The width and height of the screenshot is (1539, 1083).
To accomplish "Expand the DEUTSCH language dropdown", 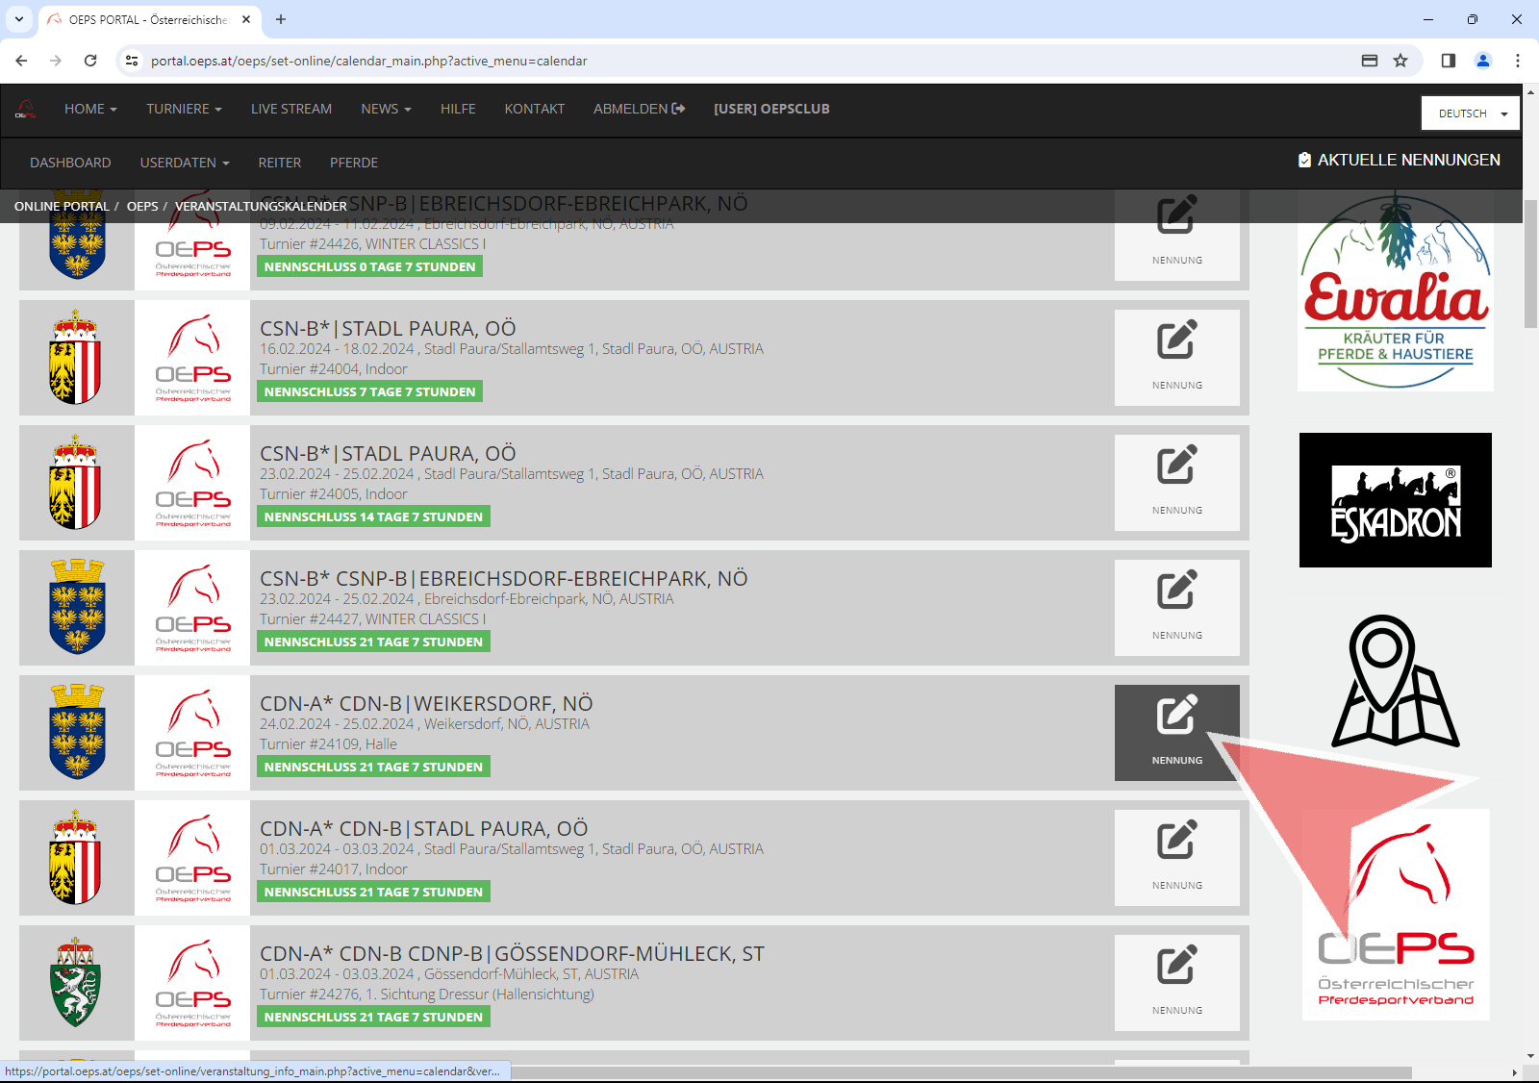I will coord(1471,113).
